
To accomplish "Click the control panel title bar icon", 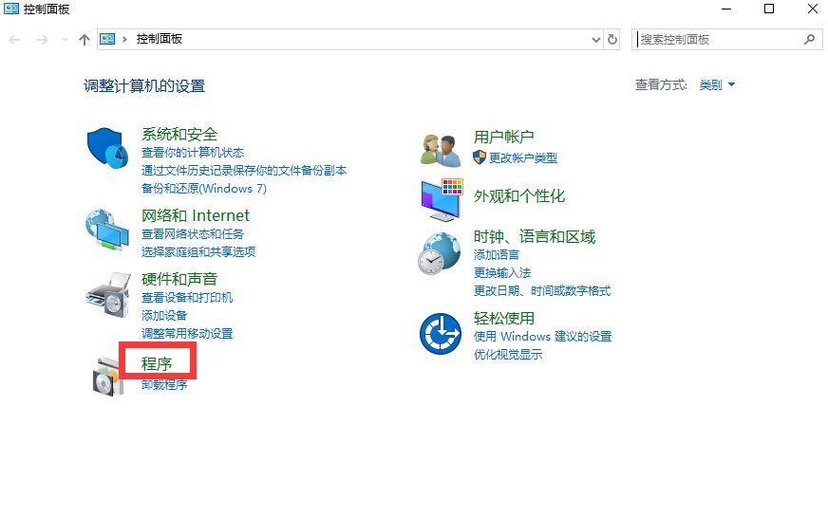I will (x=11, y=9).
